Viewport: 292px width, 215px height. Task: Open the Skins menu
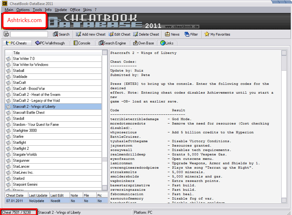click(87, 10)
